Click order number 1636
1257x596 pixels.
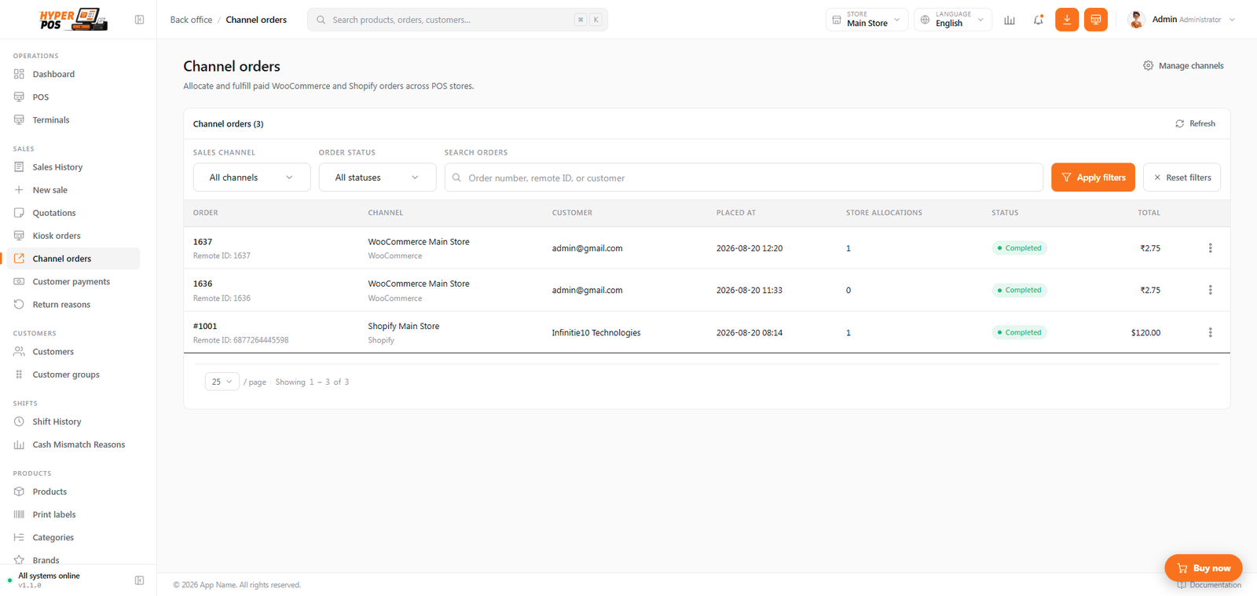[x=203, y=283]
